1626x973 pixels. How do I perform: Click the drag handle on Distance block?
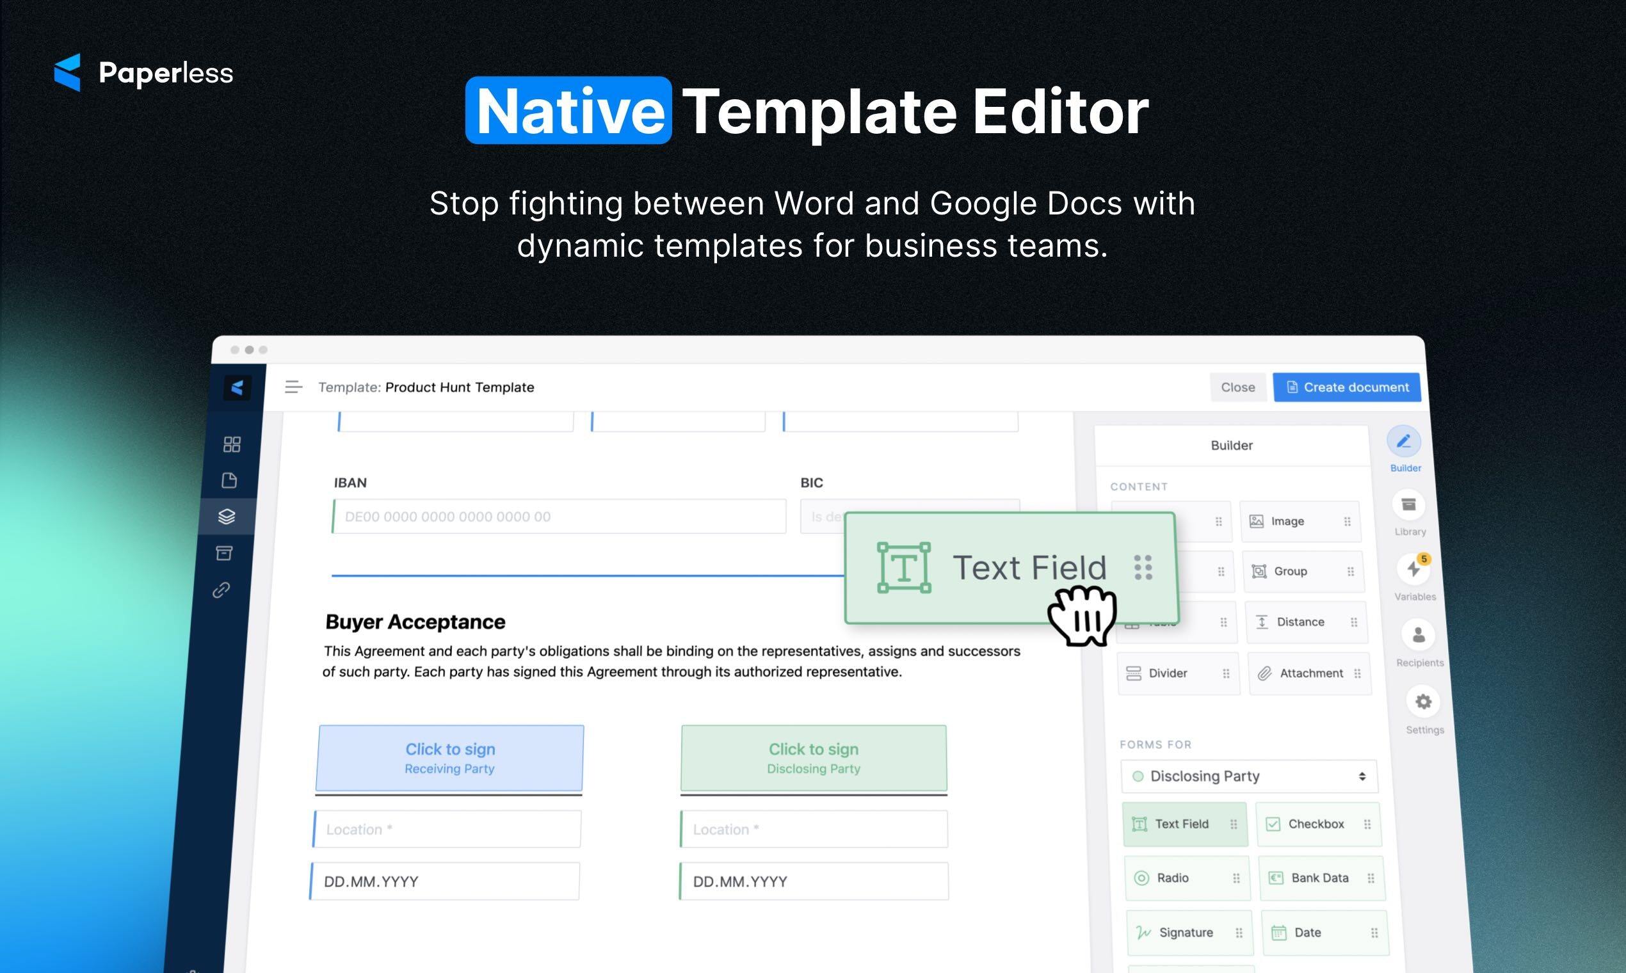(1354, 622)
